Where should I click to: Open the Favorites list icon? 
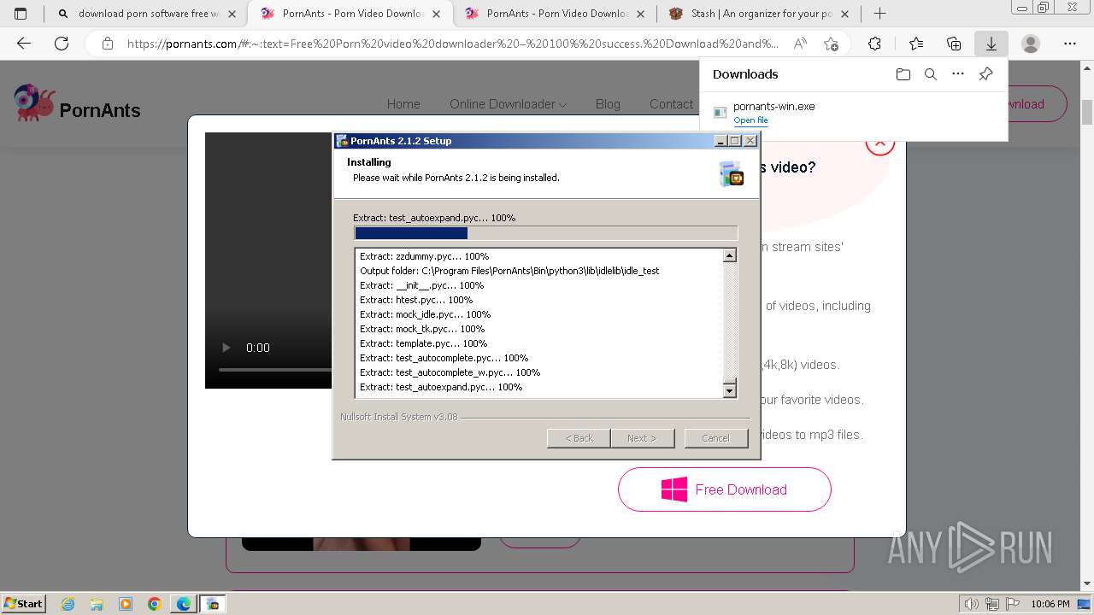916,44
